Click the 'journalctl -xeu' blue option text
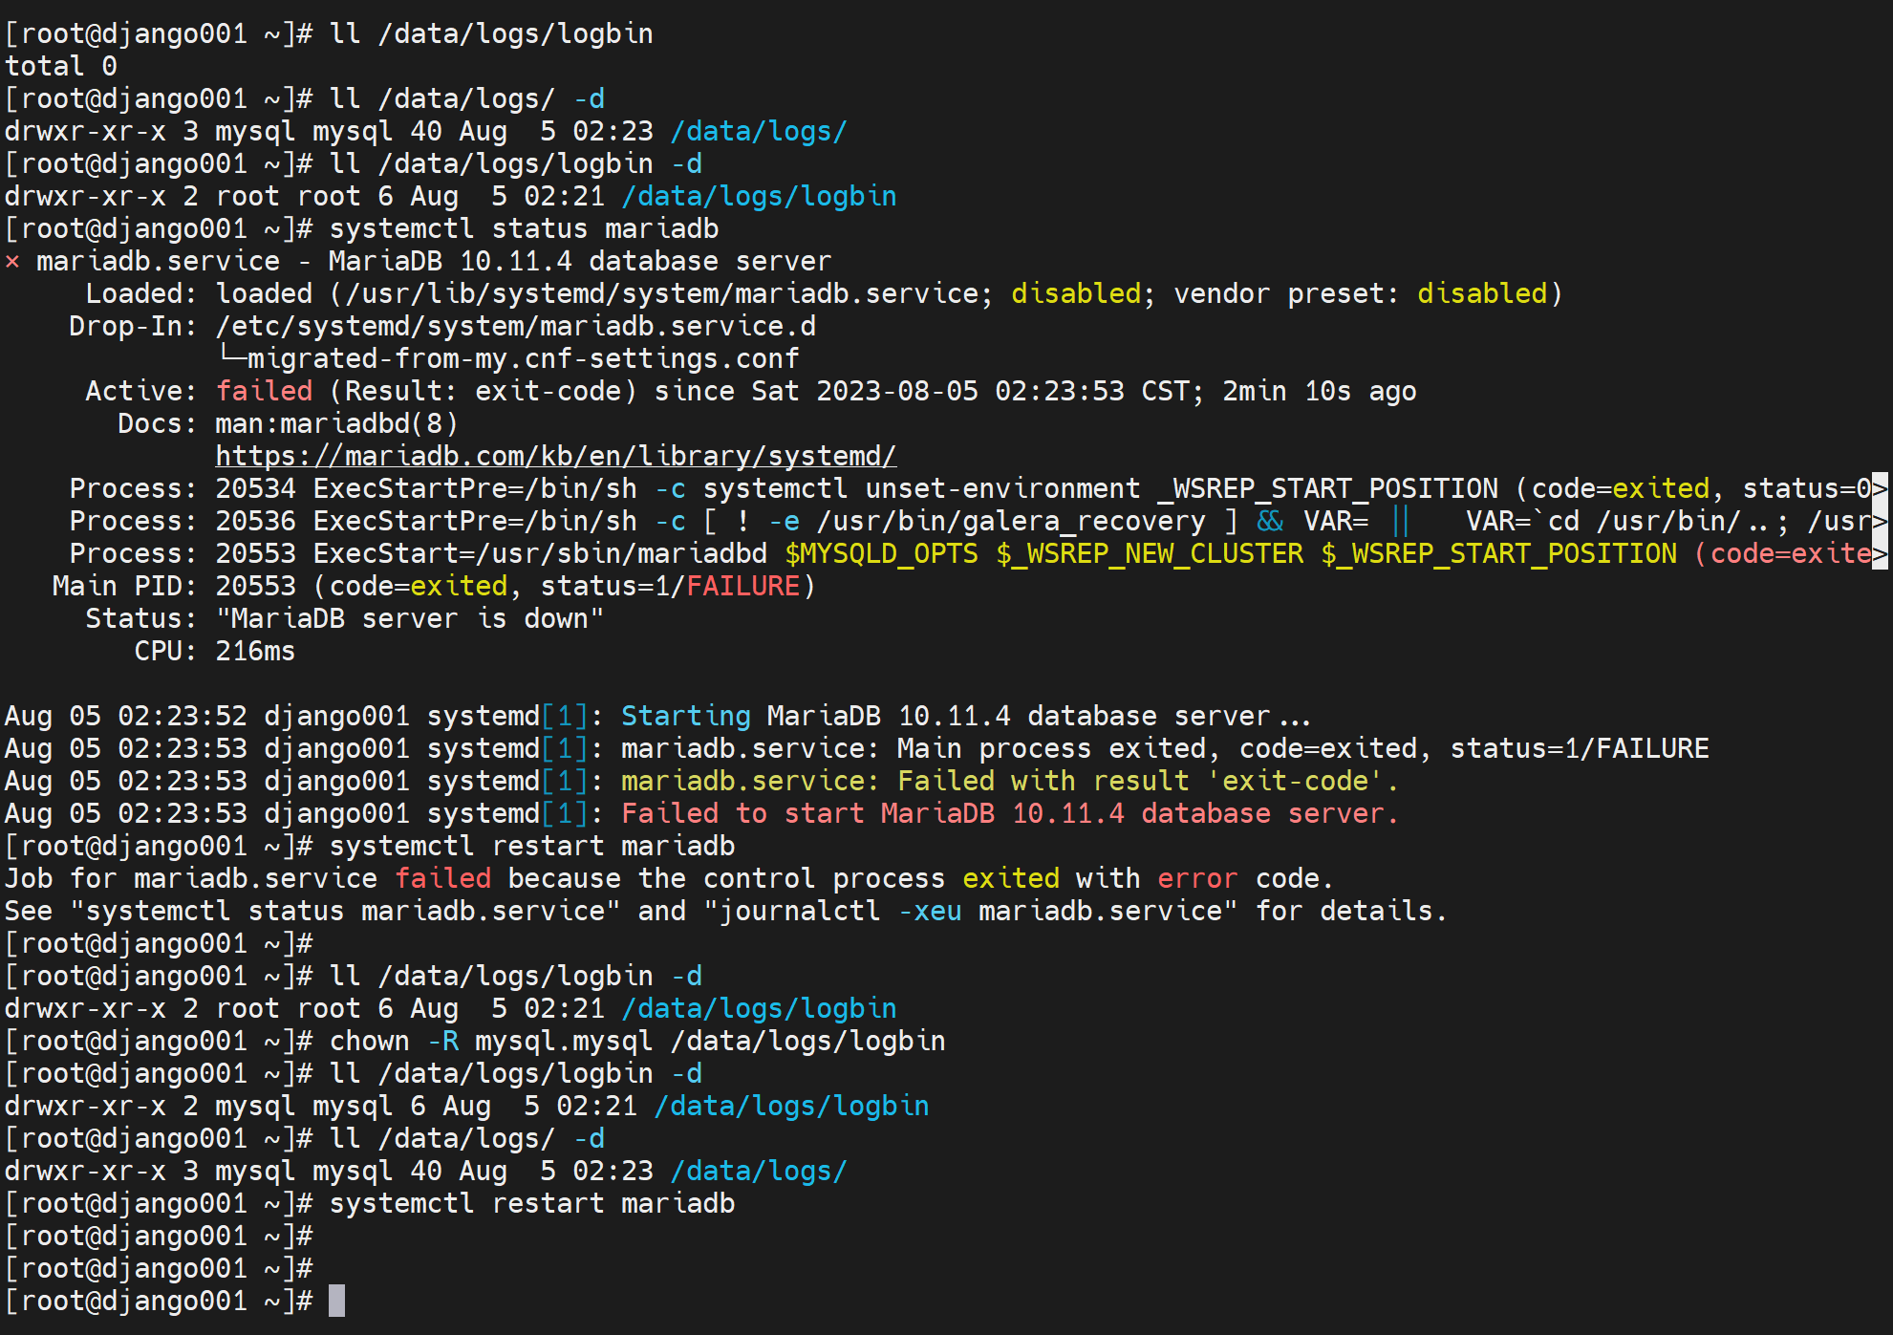 930,911
